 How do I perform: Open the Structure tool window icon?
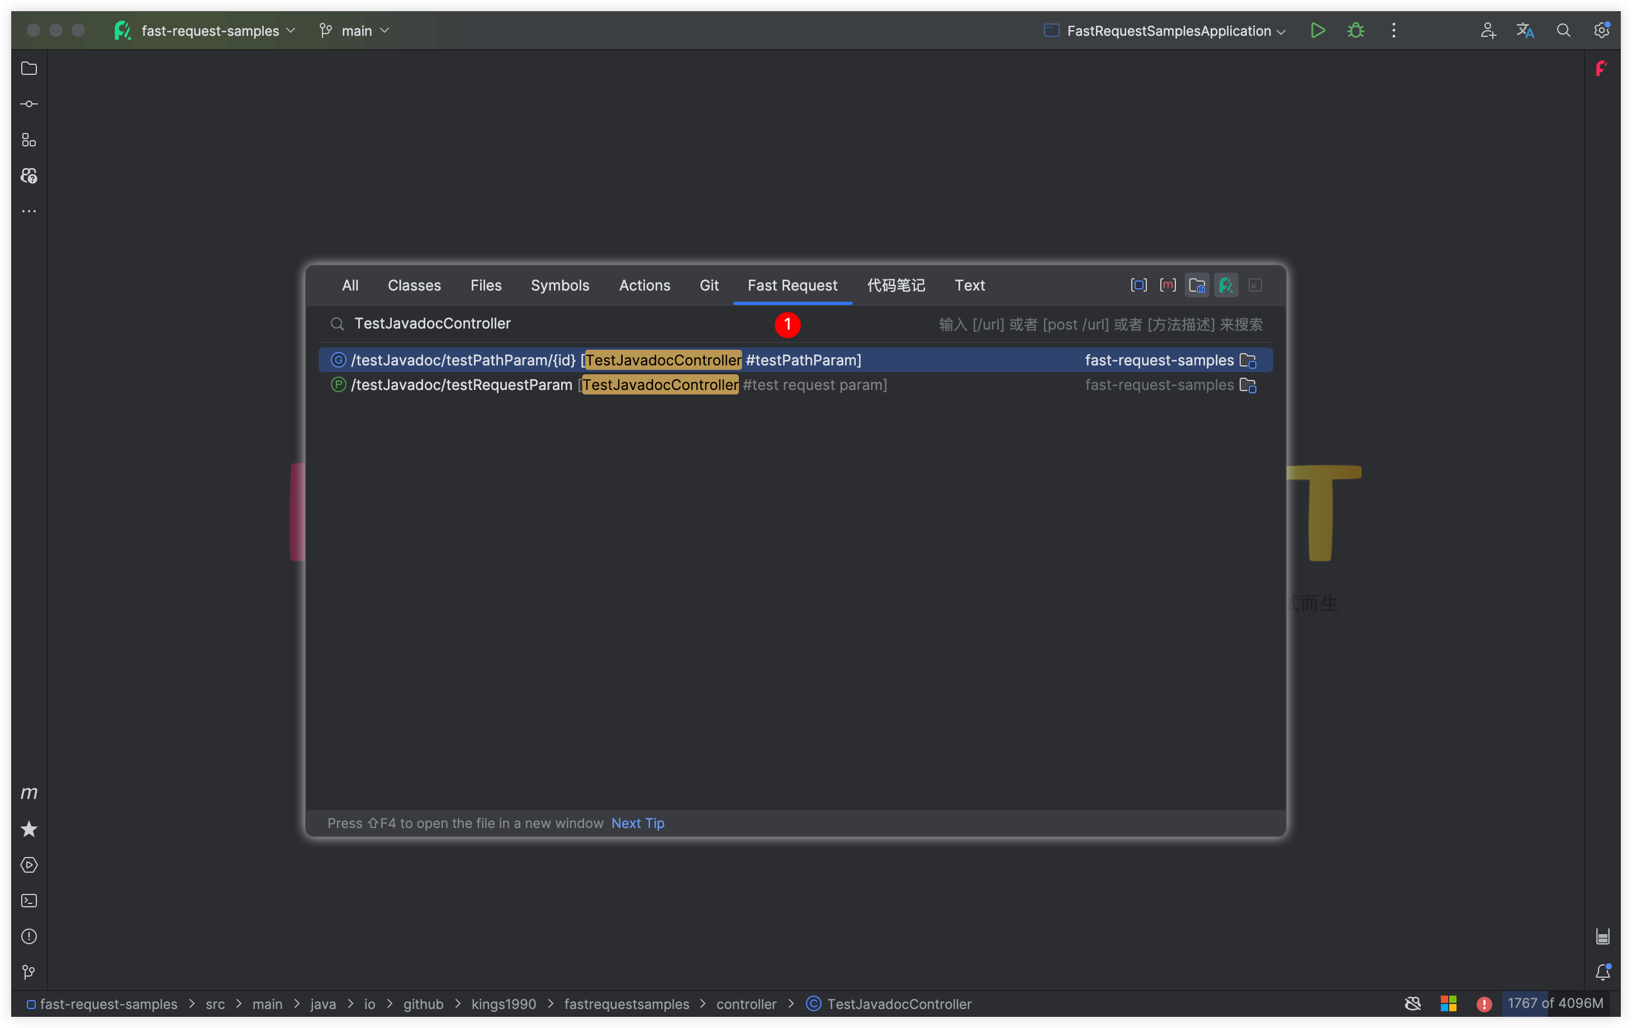click(29, 140)
